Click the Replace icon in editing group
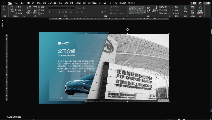This screenshot has height=120, width=212. click(x=173, y=10)
